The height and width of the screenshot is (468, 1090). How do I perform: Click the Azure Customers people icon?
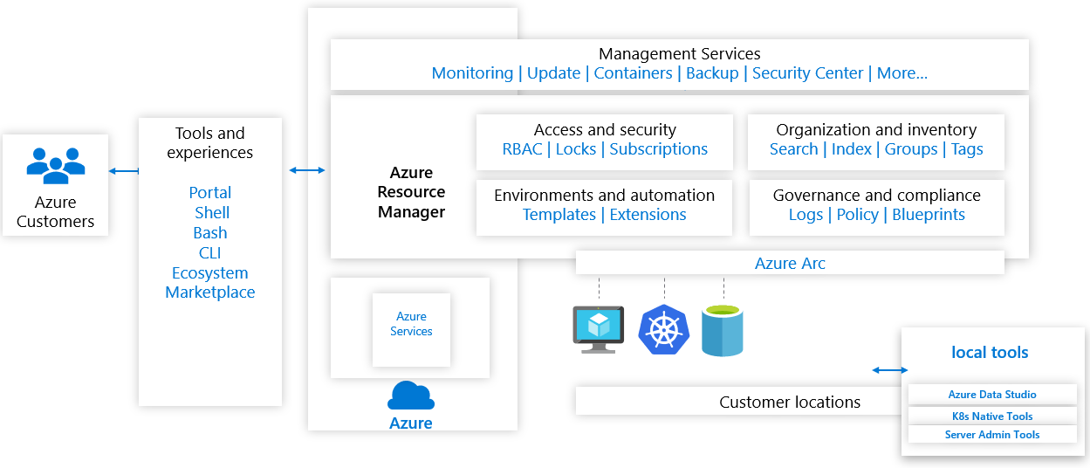[x=55, y=165]
